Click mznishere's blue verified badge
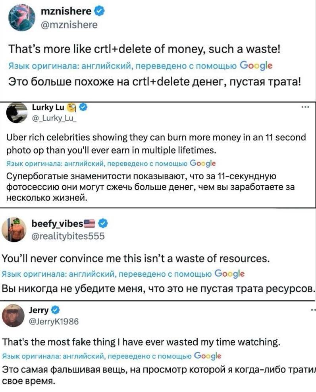The height and width of the screenshot is (392, 316). (x=100, y=12)
